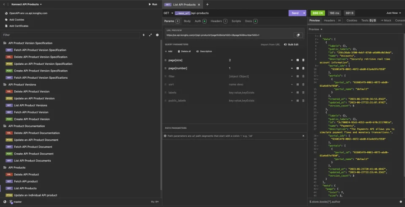Viewport: 405px width, 207px height.
Task: Open the Konnect API Products dropdown
Action: [27, 4]
